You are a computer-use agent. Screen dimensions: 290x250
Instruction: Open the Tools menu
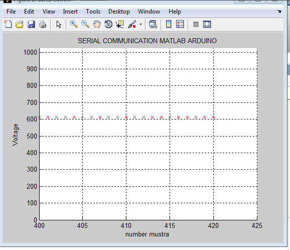tap(93, 12)
